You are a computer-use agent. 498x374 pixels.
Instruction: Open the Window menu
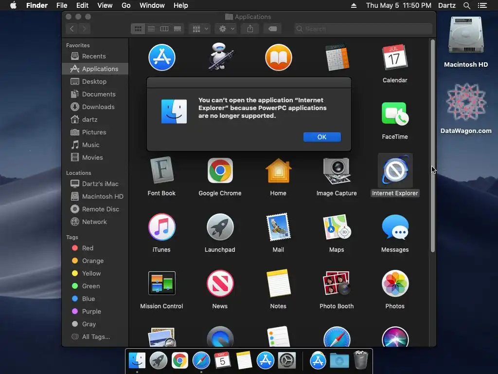coord(152,5)
